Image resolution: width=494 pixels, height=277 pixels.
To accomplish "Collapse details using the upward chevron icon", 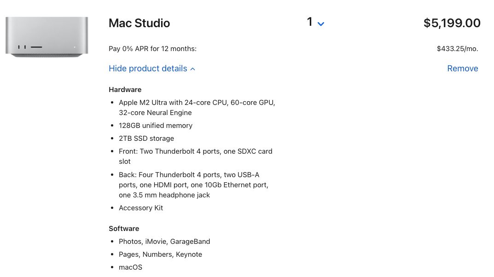I will (x=192, y=69).
